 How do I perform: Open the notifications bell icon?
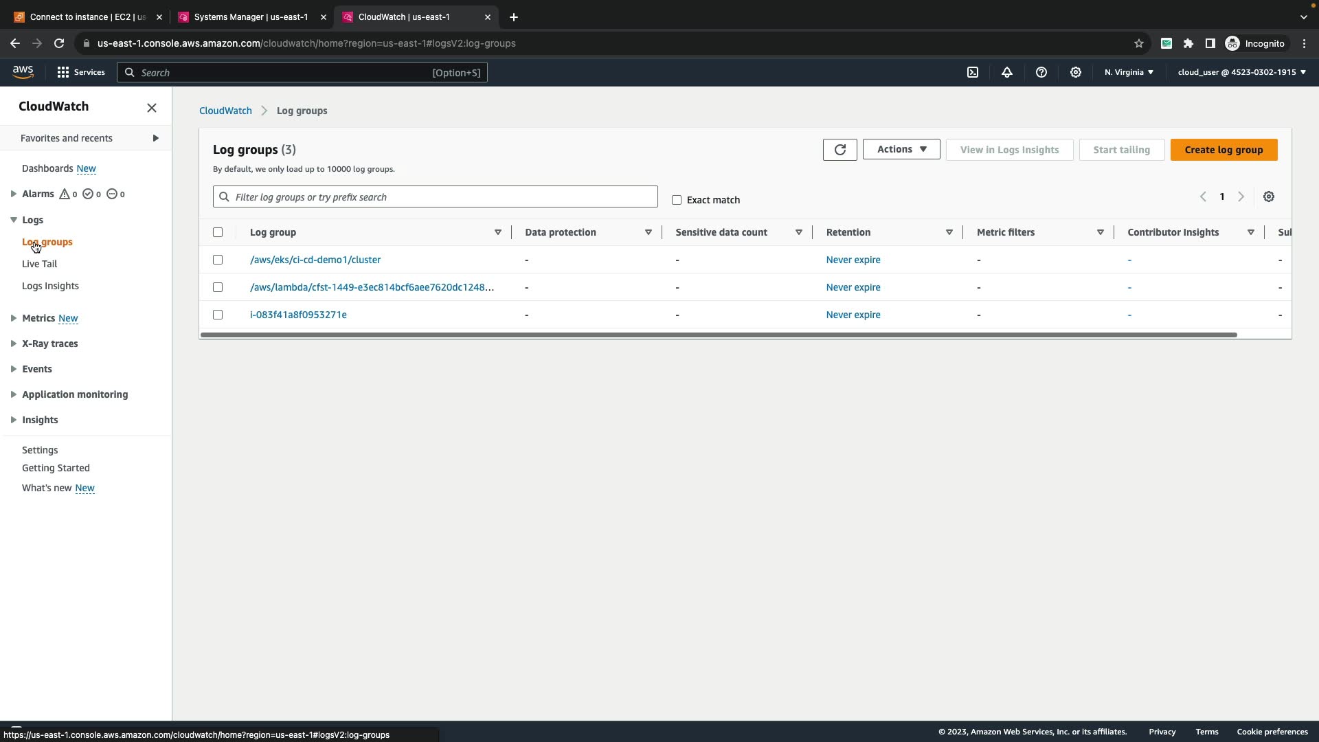[1007, 72]
